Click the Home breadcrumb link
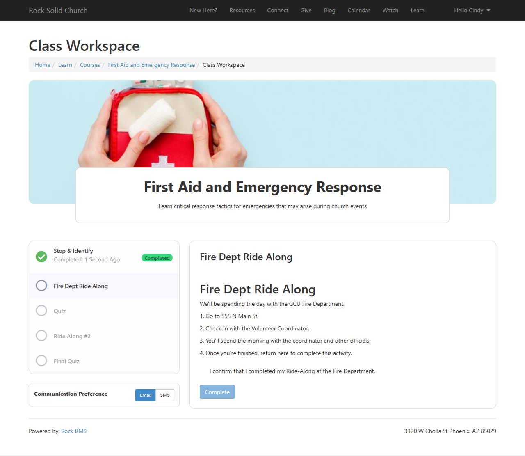The image size is (525, 456). pos(43,65)
